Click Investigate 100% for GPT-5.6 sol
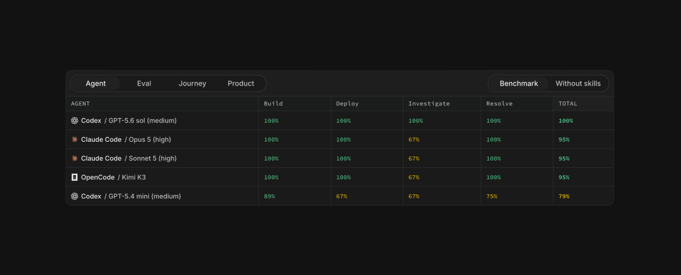681x275 pixels. 416,121
